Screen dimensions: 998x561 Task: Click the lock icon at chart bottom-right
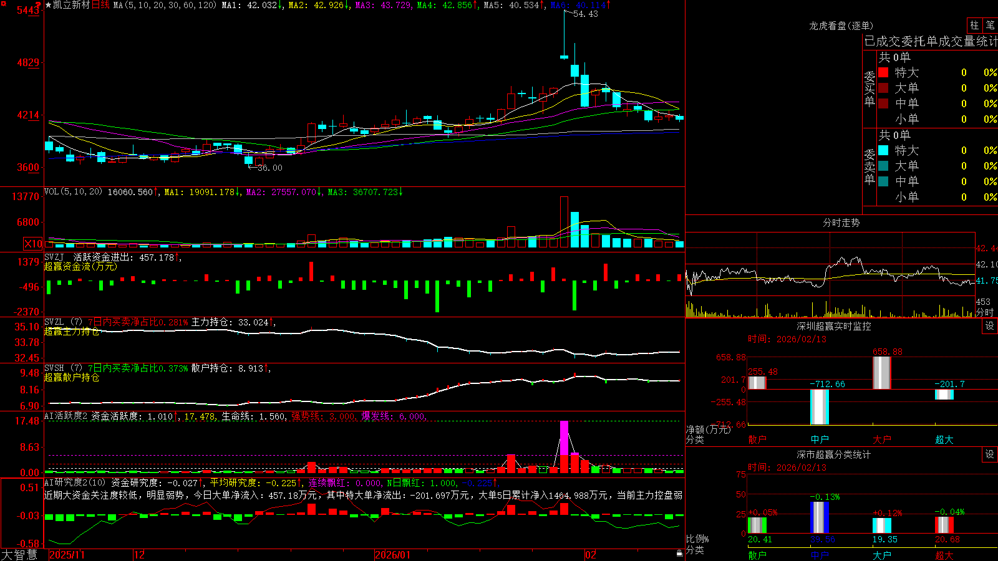[680, 554]
